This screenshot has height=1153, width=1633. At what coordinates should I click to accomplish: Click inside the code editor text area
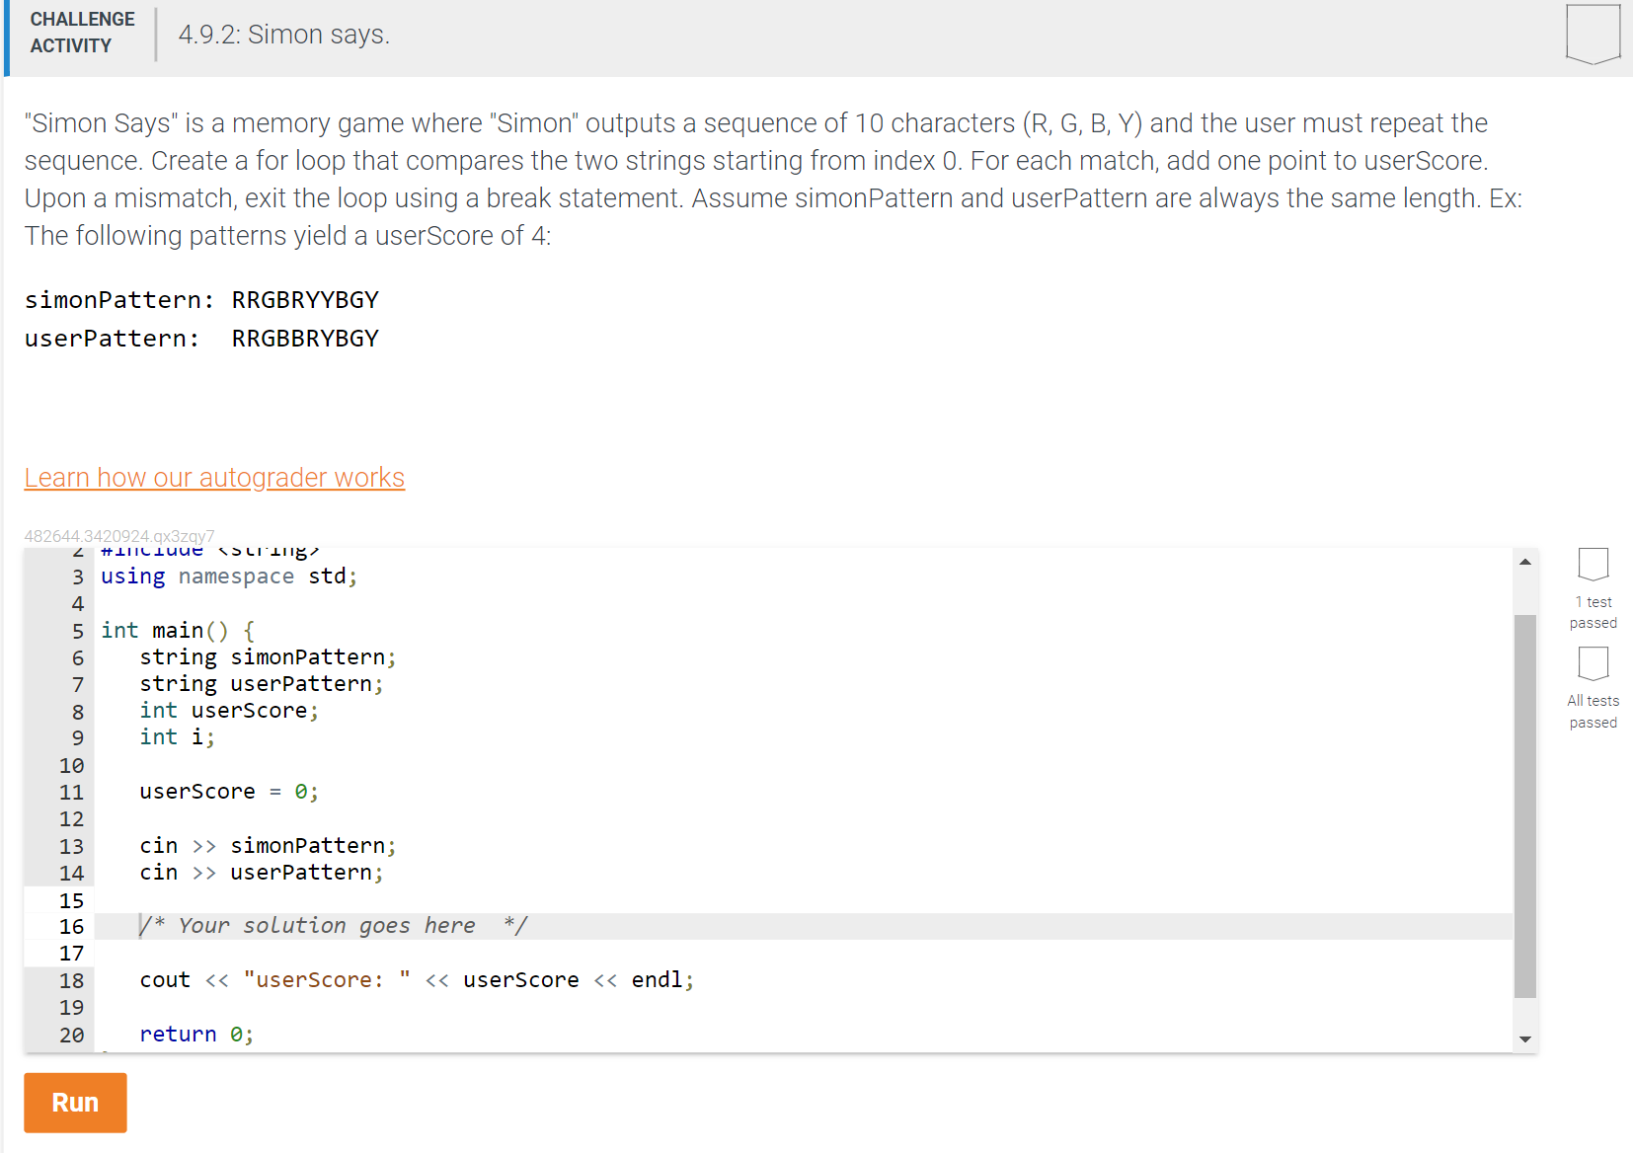pyautogui.click(x=691, y=790)
